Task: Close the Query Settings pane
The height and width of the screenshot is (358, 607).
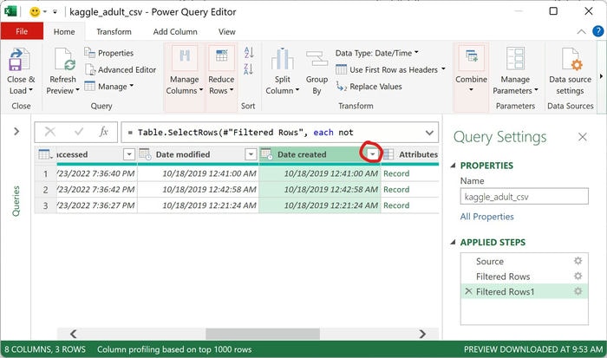Action: [x=582, y=137]
